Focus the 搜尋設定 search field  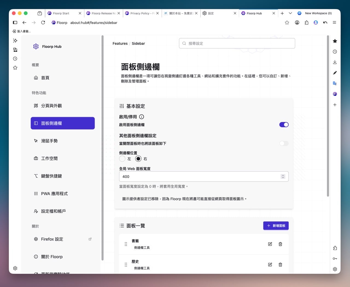pyautogui.click(x=237, y=43)
